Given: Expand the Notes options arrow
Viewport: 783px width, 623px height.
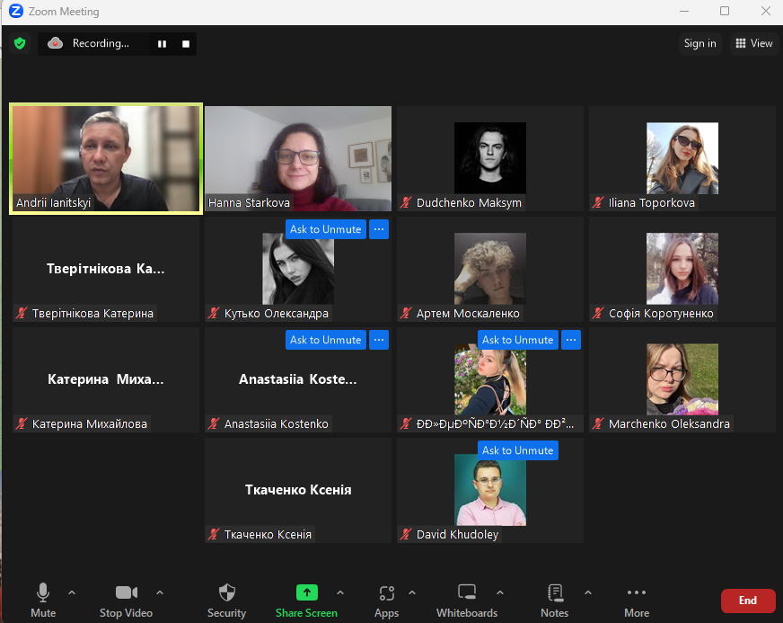Looking at the screenshot, I should click(x=588, y=592).
